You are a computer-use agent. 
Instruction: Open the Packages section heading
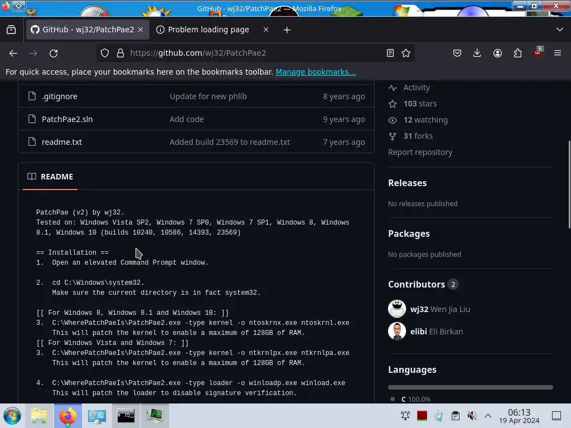[x=409, y=234]
